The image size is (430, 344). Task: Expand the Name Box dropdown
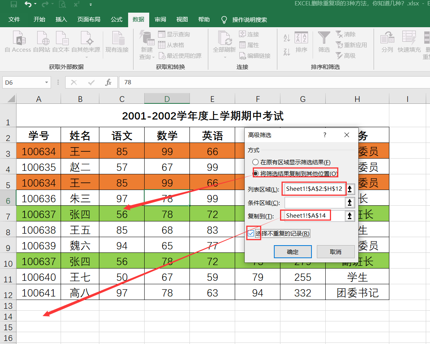[x=46, y=82]
